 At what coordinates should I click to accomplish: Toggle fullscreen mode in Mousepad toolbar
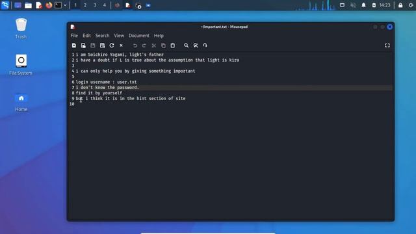click(387, 45)
